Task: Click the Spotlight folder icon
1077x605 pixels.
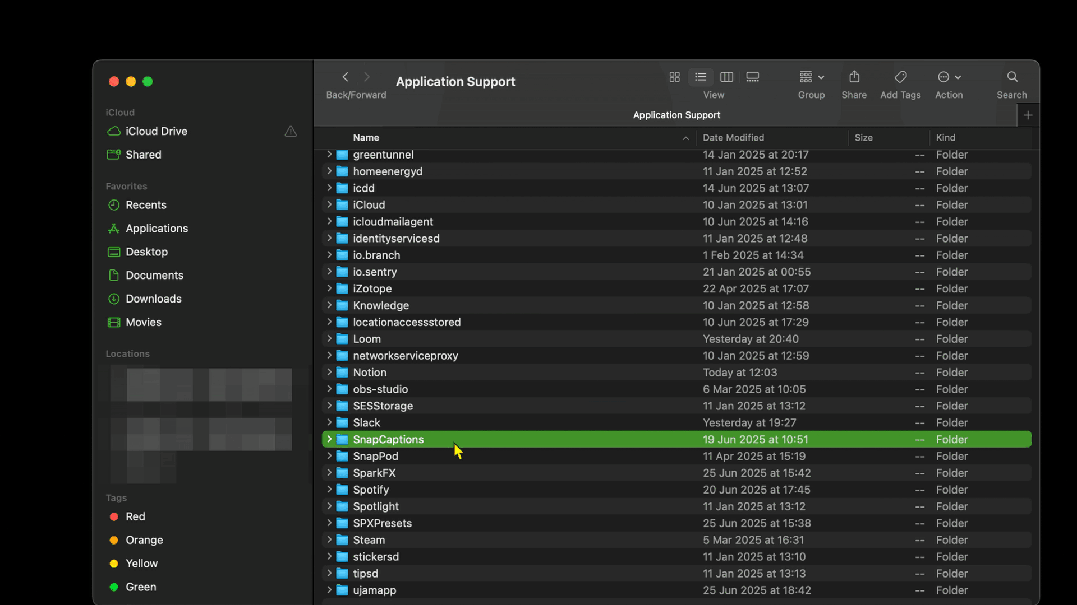Action: pos(342,506)
